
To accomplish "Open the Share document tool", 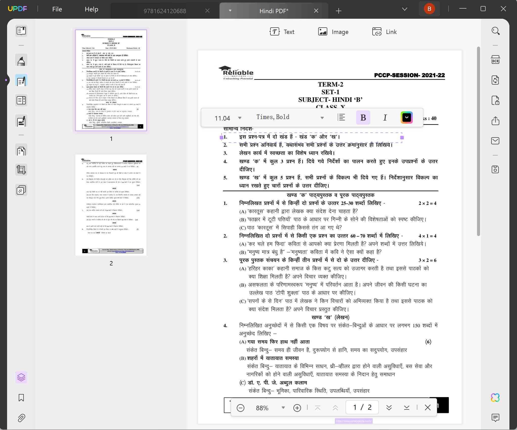I will [x=495, y=121].
